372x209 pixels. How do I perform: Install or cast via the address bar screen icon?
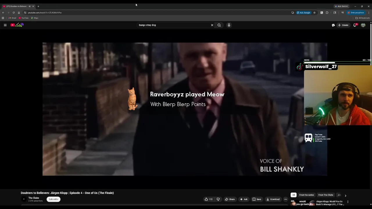point(293,13)
